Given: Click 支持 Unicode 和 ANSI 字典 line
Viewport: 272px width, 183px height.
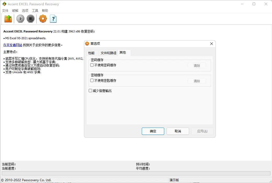Looking at the screenshot, I should 23,72.
